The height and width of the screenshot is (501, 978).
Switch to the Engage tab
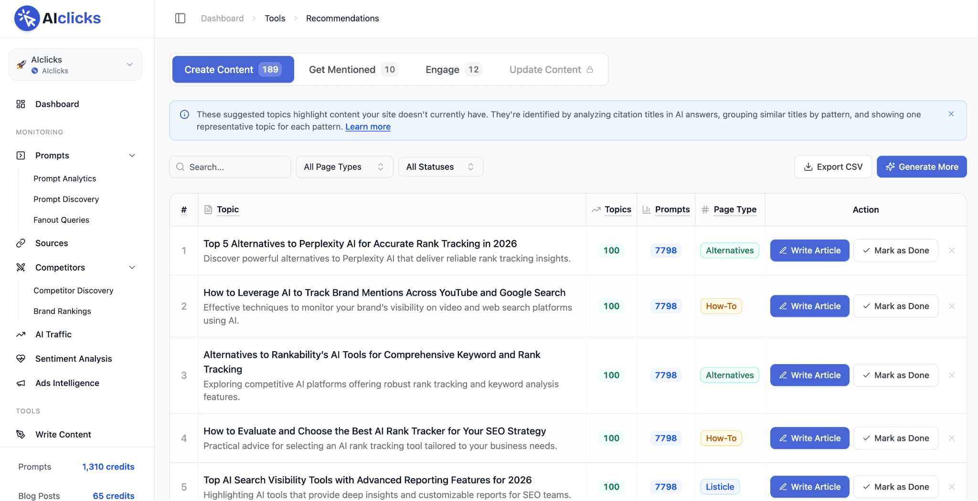[454, 70]
